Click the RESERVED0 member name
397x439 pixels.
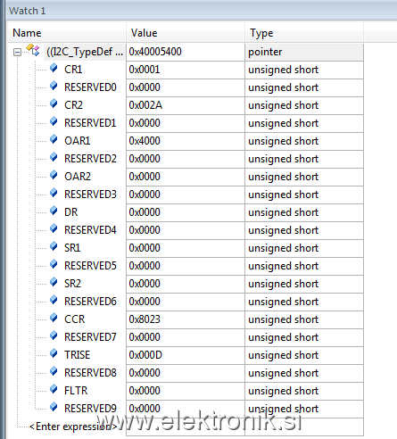[90, 87]
